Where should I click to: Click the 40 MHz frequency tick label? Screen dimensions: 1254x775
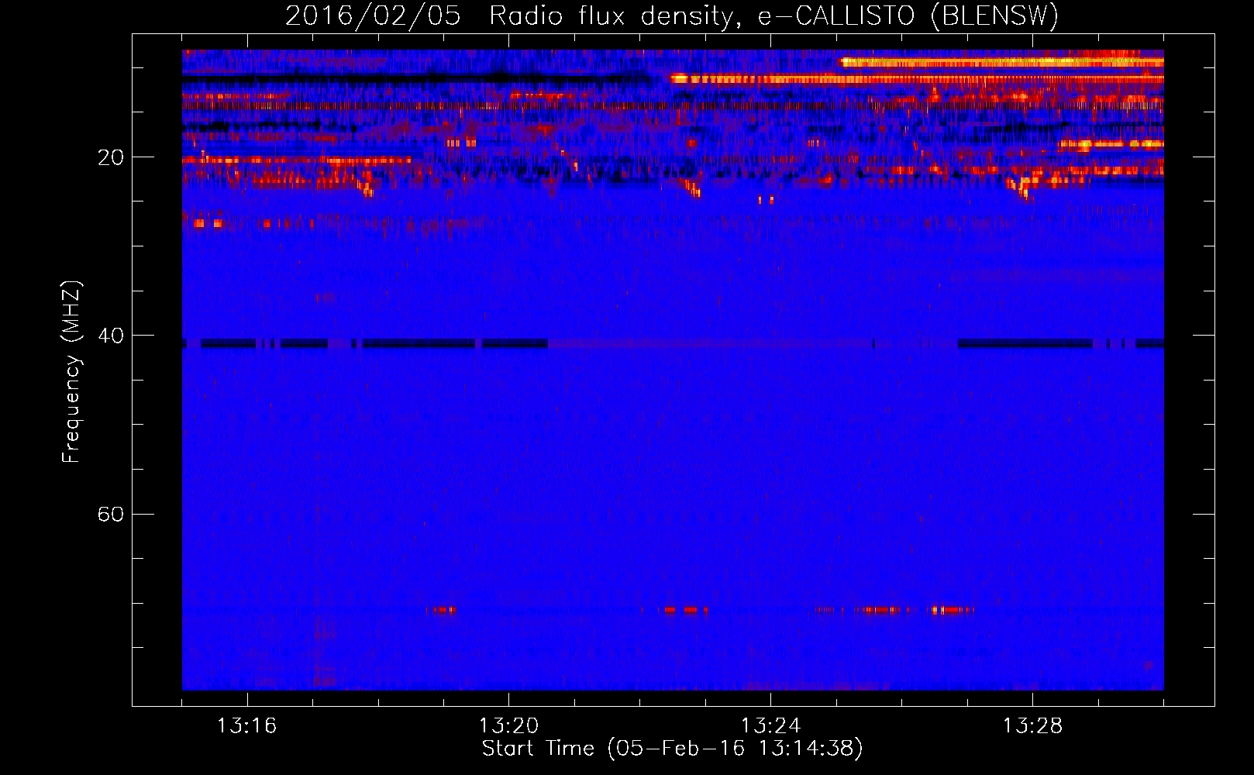[x=110, y=336]
